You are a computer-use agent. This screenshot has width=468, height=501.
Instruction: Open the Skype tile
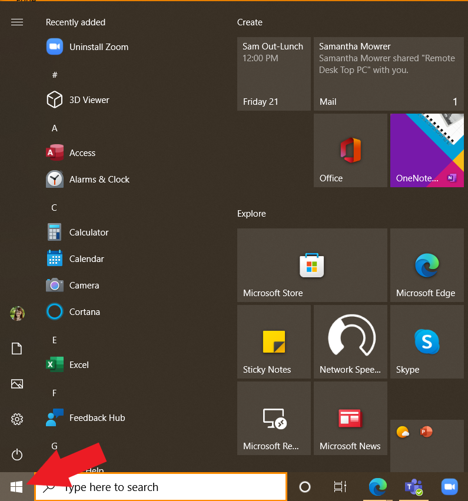click(427, 342)
